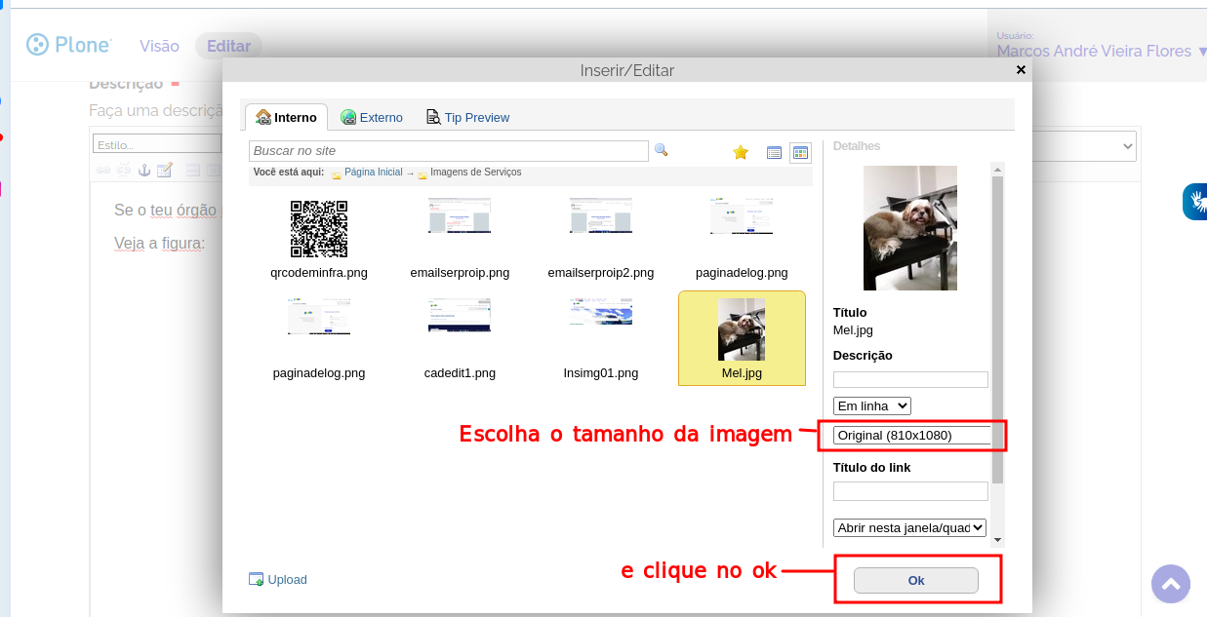Open the image size 'Original (810x1080)' dropdown
The width and height of the screenshot is (1207, 617).
(x=911, y=436)
